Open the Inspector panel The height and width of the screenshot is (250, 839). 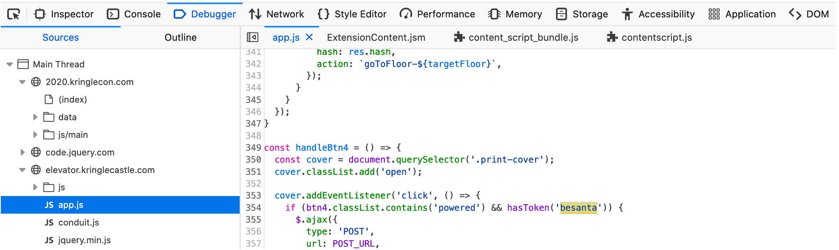64,15
